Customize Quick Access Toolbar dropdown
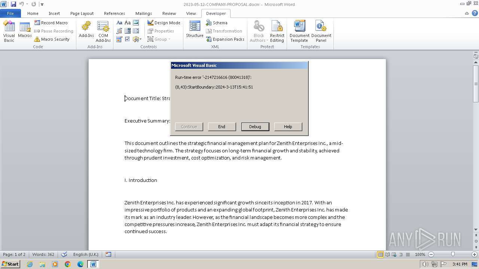Screen dimensions: 479x269 click(x=42, y=4)
